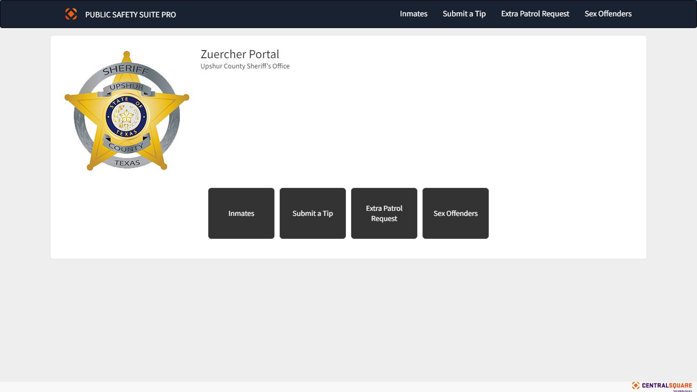The width and height of the screenshot is (697, 392).
Task: Open the dark Inmates tile button
Action: [241, 213]
